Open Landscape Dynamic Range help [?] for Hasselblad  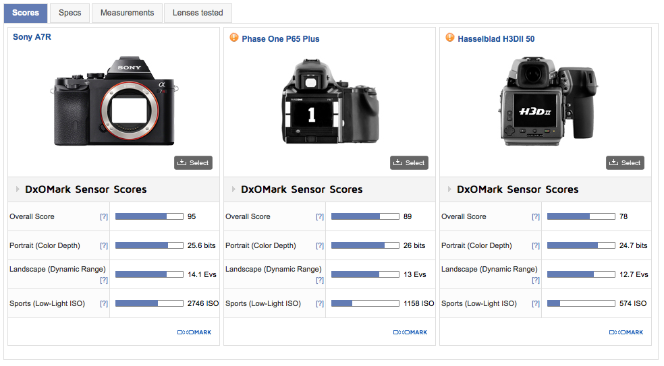point(536,280)
